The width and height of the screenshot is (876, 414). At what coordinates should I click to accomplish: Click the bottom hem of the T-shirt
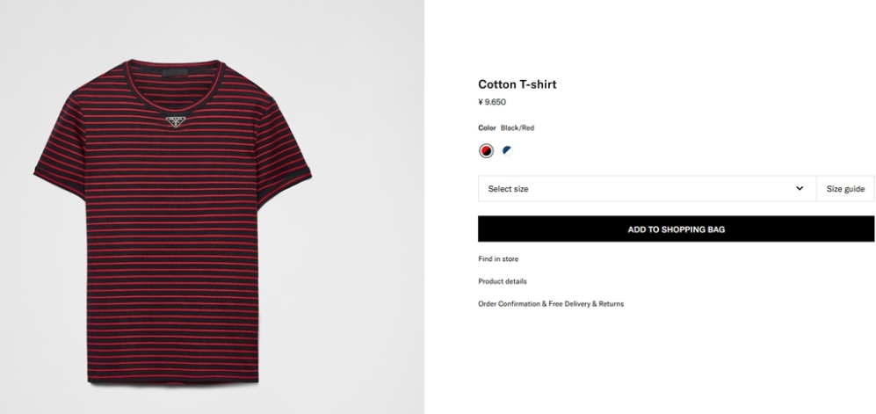point(173,381)
